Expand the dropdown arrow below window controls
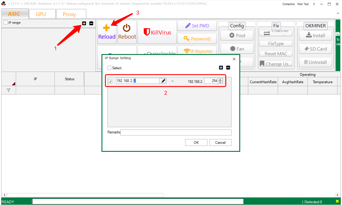This screenshot has height=205, width=342. (x=338, y=13)
